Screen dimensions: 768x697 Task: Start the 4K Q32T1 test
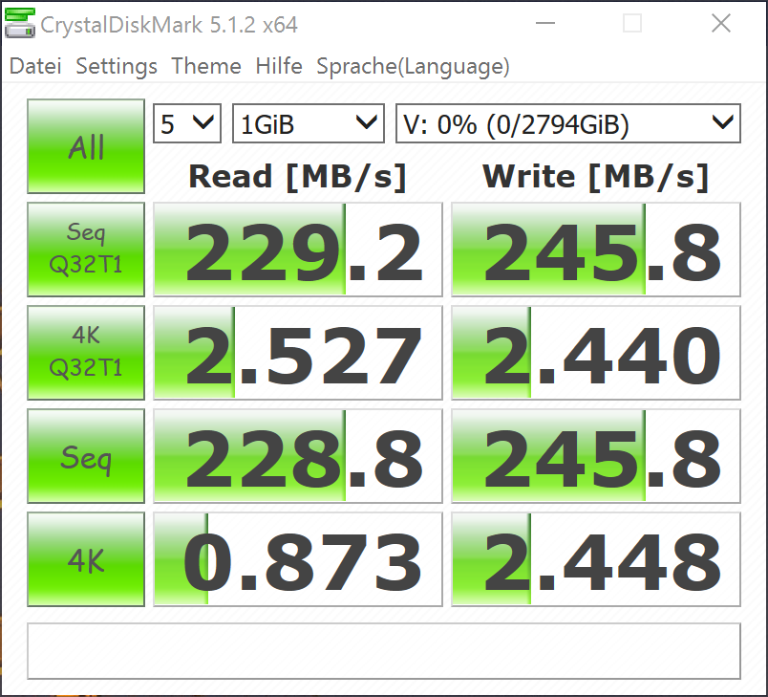click(x=86, y=353)
